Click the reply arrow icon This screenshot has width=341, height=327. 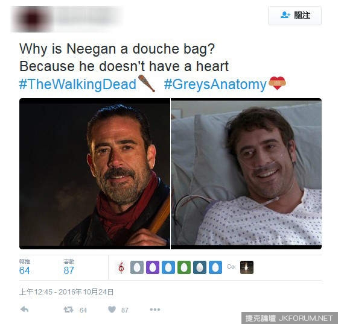pos(24,309)
